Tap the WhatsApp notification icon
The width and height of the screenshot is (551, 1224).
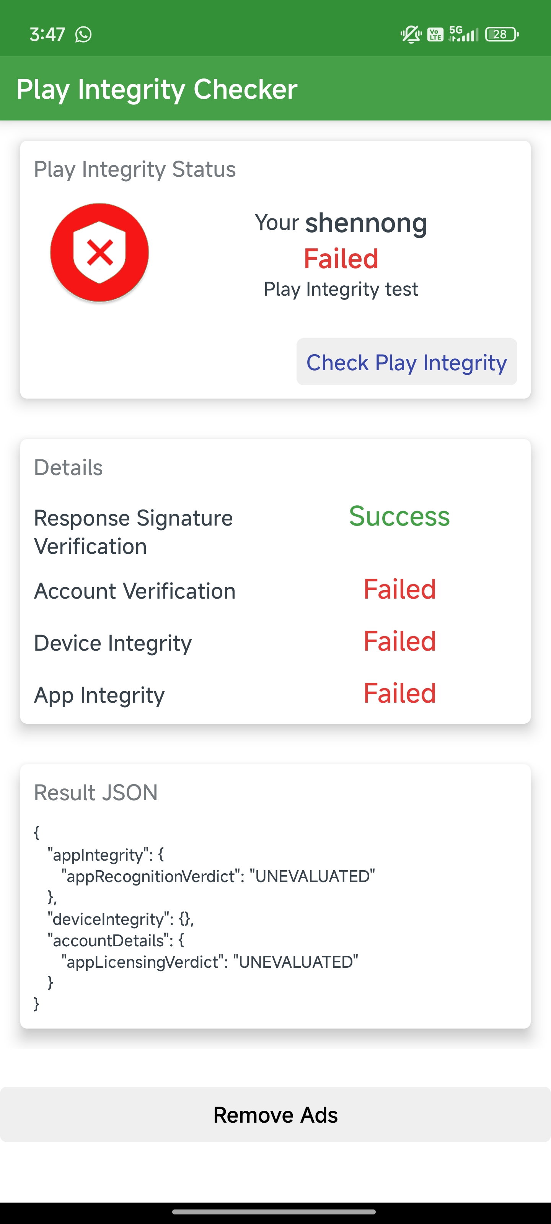83,34
